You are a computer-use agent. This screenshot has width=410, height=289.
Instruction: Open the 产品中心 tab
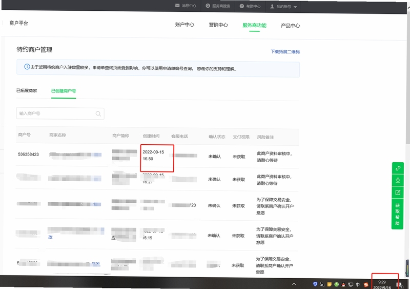pyautogui.click(x=290, y=26)
